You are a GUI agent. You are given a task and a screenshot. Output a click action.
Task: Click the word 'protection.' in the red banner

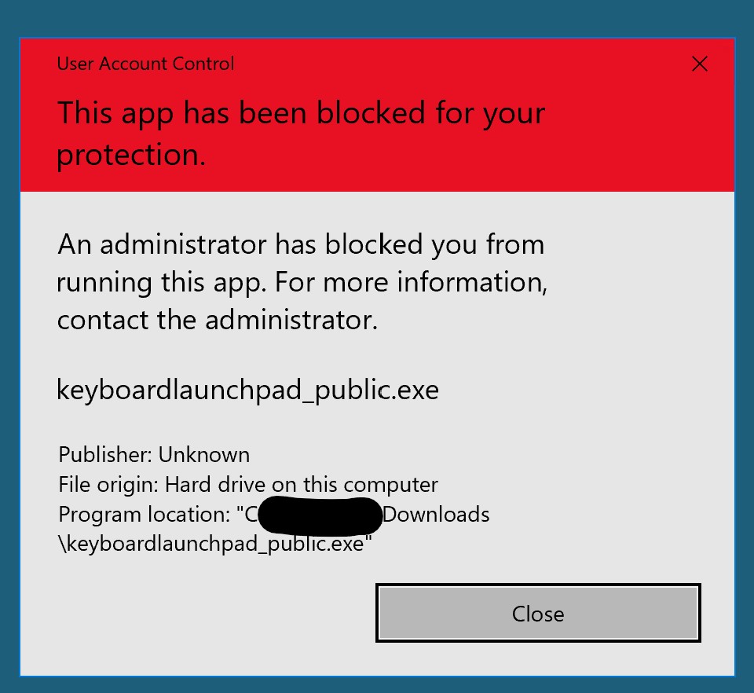pyautogui.click(x=130, y=155)
